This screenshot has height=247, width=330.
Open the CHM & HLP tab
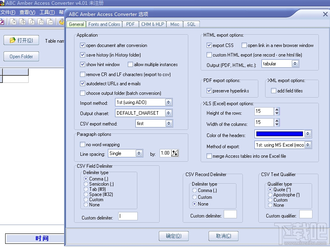point(152,24)
